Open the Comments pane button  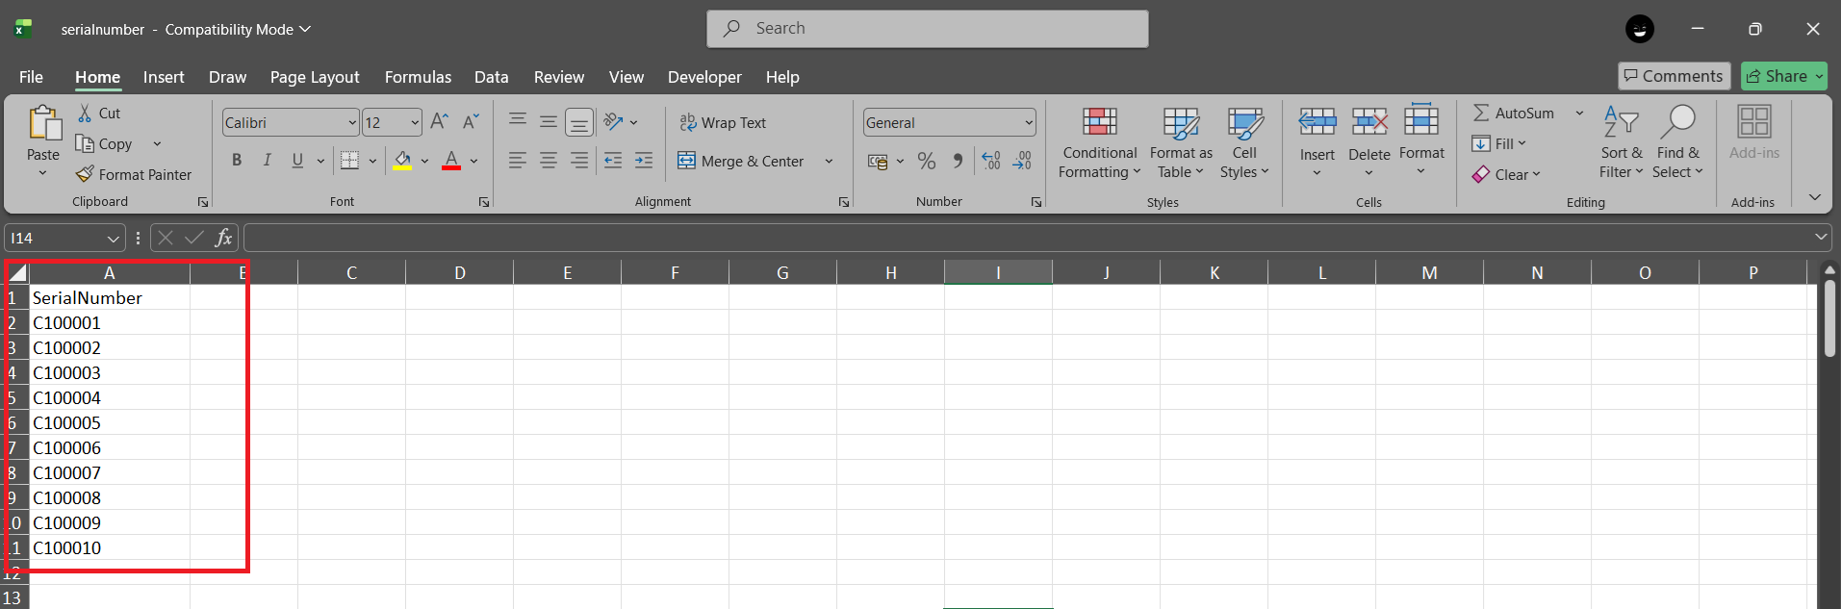coord(1674,76)
